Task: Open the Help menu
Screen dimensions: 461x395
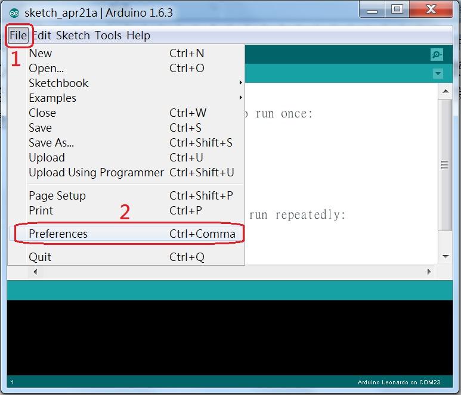Action: (x=138, y=36)
